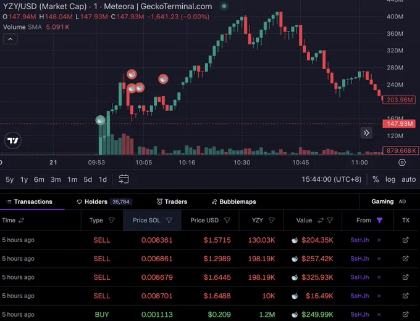Image resolution: width=420 pixels, height=321 pixels.
Task: Remove the SsHJh filter on the $204.35K row
Action: pyautogui.click(x=379, y=240)
